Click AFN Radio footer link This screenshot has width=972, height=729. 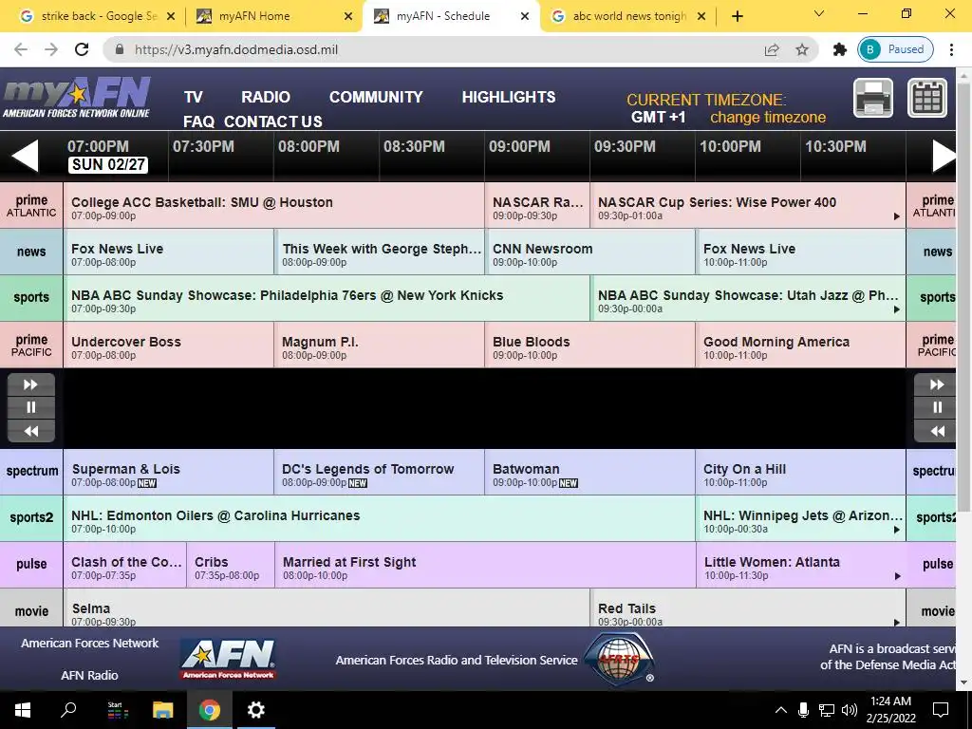click(x=89, y=675)
